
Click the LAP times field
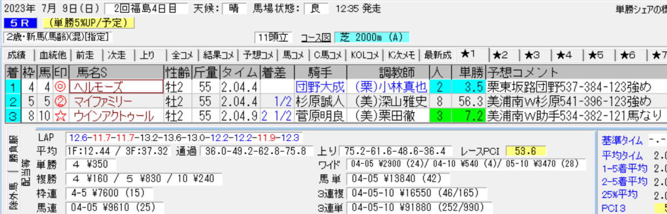click(185, 137)
